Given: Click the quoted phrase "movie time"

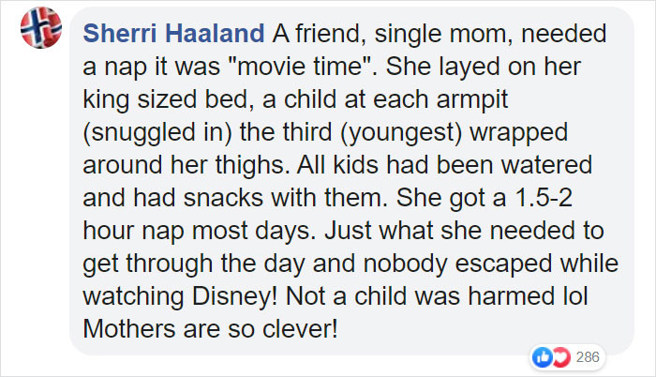Looking at the screenshot, I should 300,67.
